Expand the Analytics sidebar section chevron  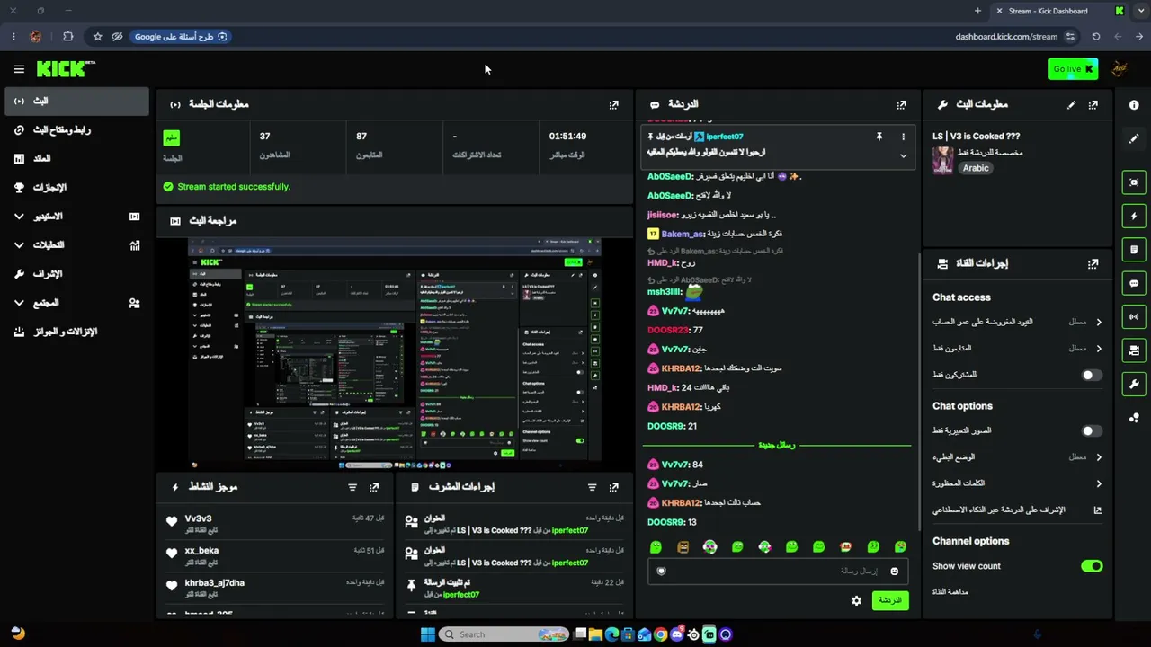pyautogui.click(x=19, y=245)
